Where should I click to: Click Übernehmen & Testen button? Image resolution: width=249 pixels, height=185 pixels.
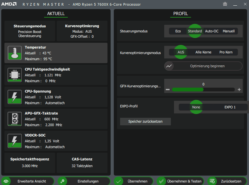coord(180,181)
